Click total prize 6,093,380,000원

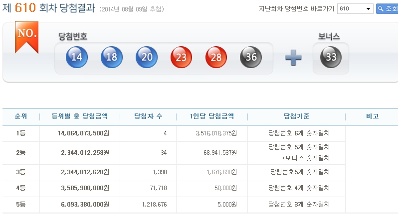click(85, 205)
